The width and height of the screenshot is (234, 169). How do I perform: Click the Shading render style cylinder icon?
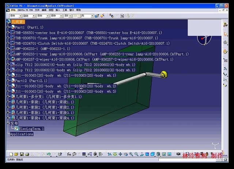(x=158, y=154)
